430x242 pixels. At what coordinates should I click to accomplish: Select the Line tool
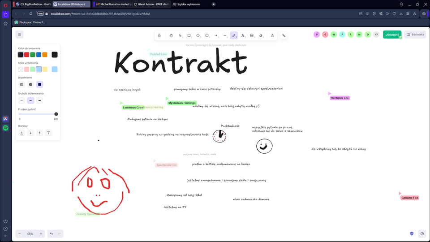click(225, 35)
